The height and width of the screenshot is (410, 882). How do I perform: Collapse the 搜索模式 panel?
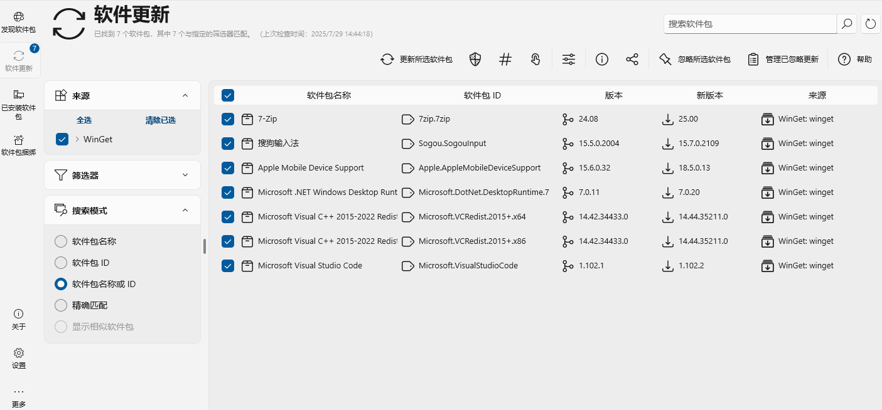185,211
